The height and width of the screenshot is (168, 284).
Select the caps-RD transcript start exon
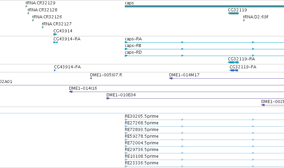[126, 56]
